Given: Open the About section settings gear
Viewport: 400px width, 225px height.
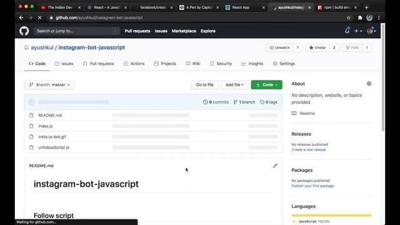Looking at the screenshot, I should 369,84.
